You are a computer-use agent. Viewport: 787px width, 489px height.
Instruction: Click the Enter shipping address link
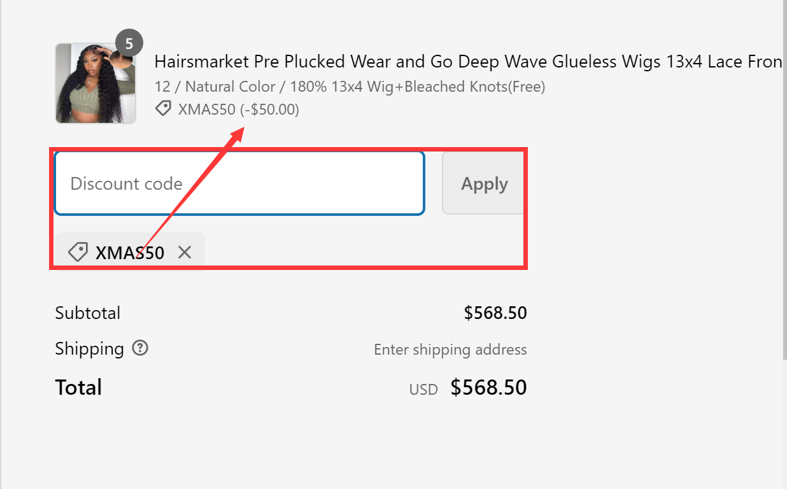pyautogui.click(x=450, y=350)
